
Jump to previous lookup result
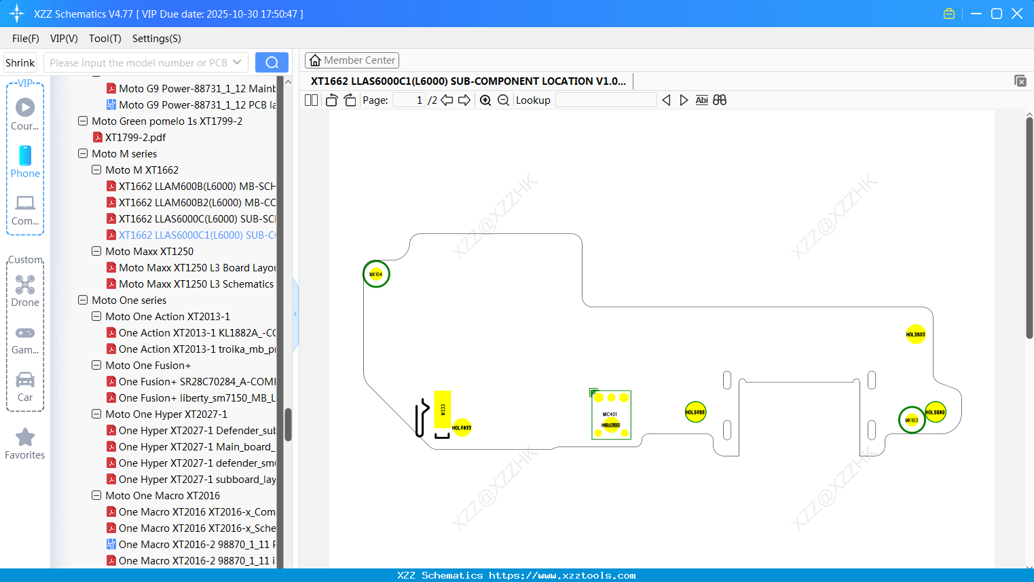tap(667, 100)
